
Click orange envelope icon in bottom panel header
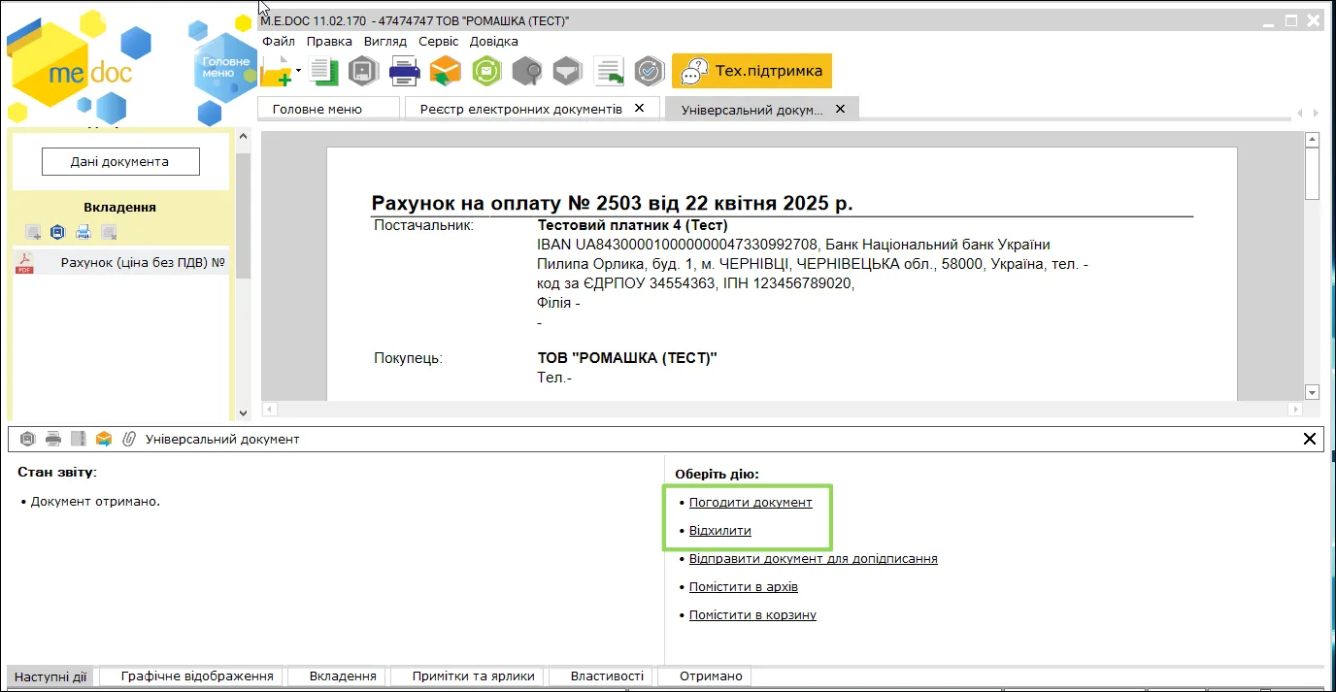(x=104, y=439)
